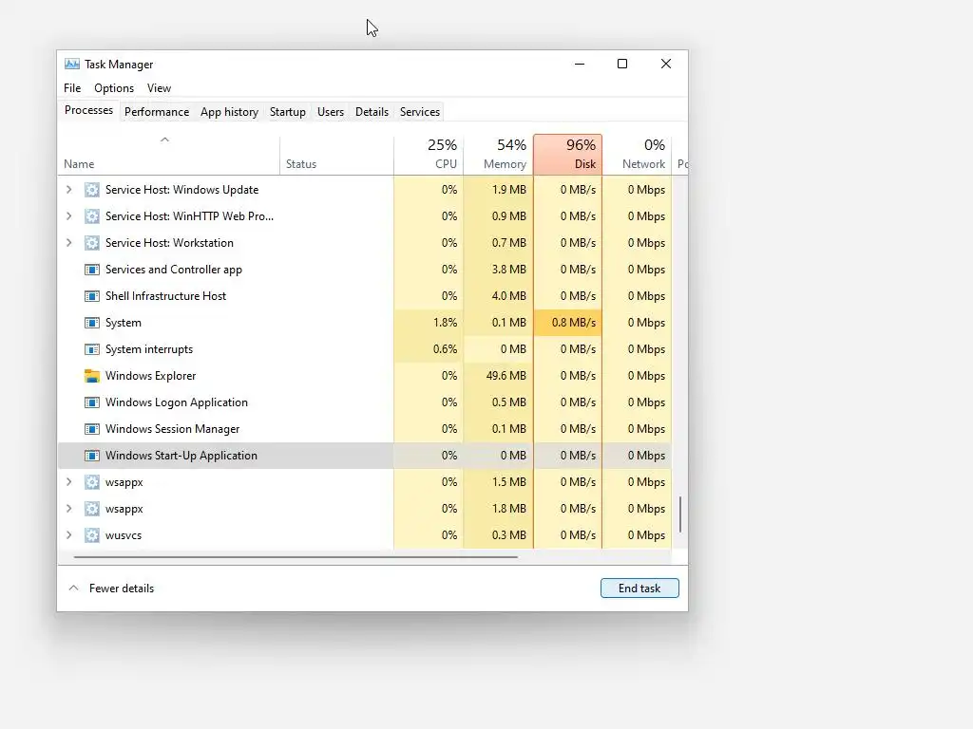This screenshot has width=973, height=729.
Task: Switch to the Services tab
Action: (x=419, y=112)
